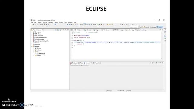Collapse the src folder
The height and width of the screenshot is (109, 194).
tap(34, 52)
